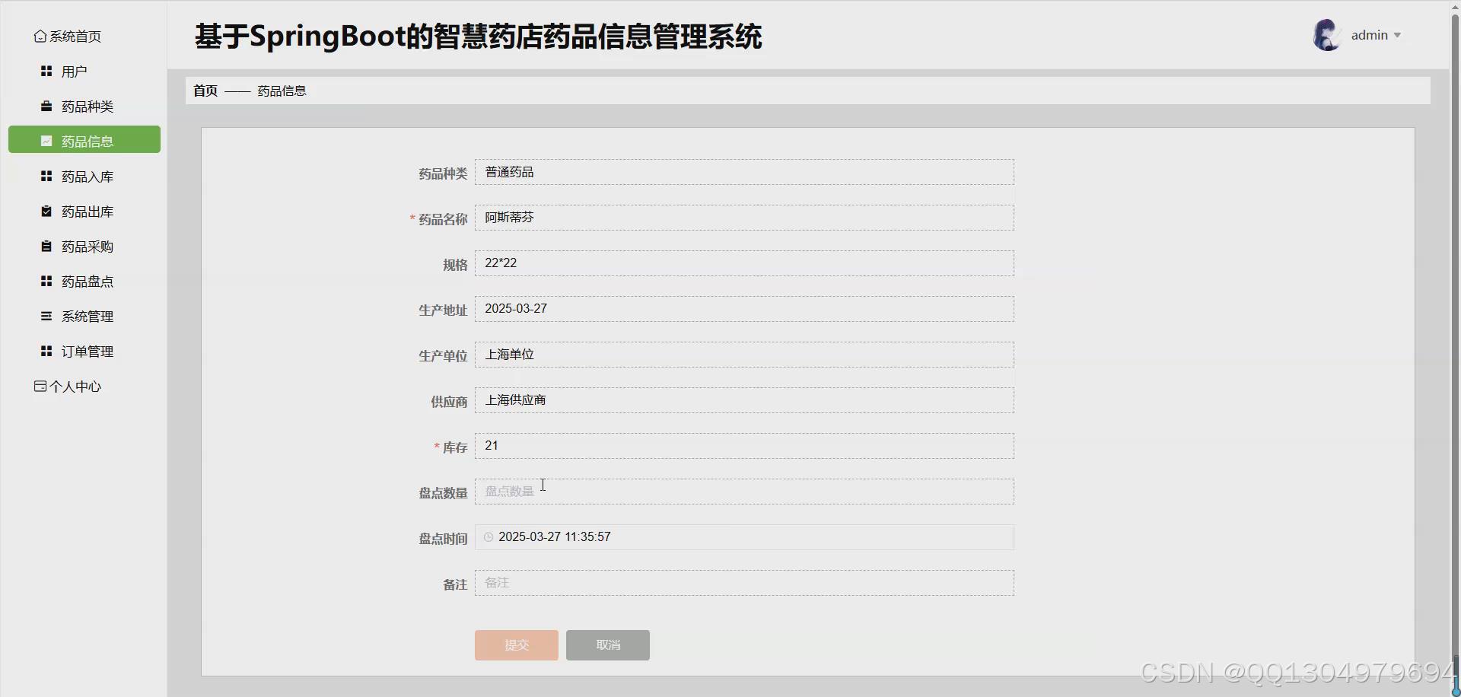The image size is (1461, 697).
Task: Open the 系统管理 system management menu
Action: (x=45, y=316)
